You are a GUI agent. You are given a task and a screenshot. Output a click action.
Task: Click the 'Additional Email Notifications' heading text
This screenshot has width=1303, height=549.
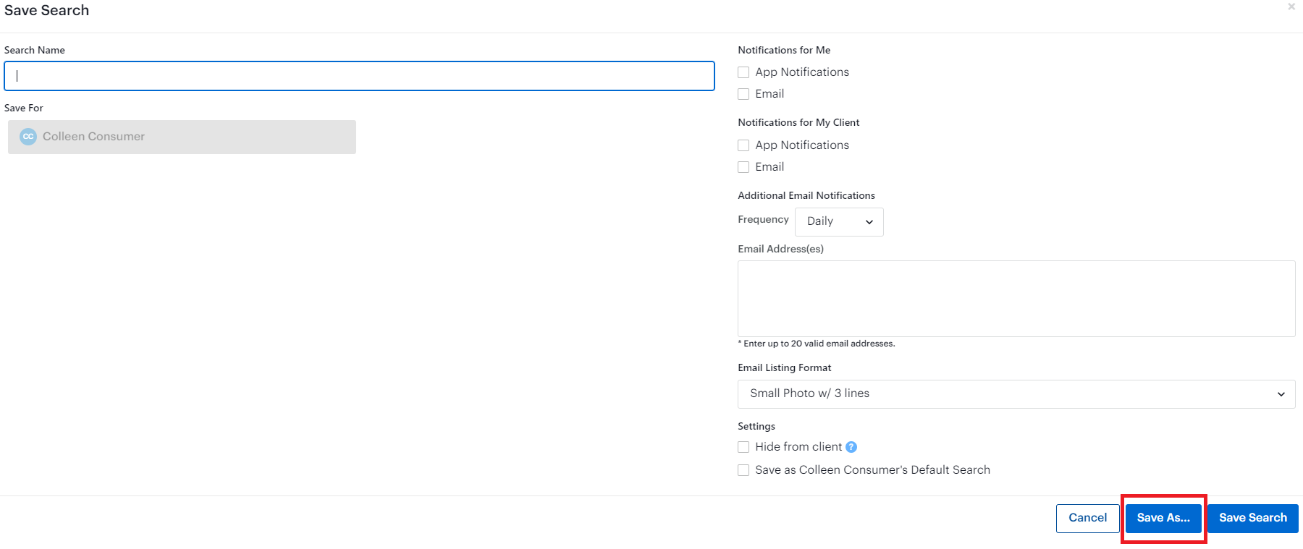click(x=806, y=195)
